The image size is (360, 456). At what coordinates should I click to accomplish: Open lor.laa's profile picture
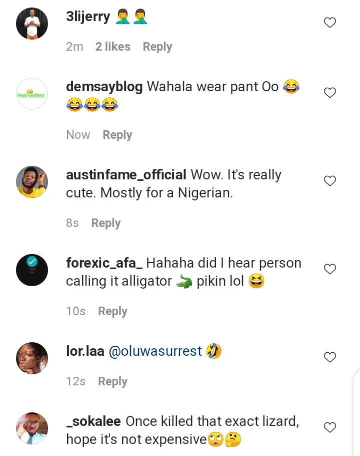point(32,358)
